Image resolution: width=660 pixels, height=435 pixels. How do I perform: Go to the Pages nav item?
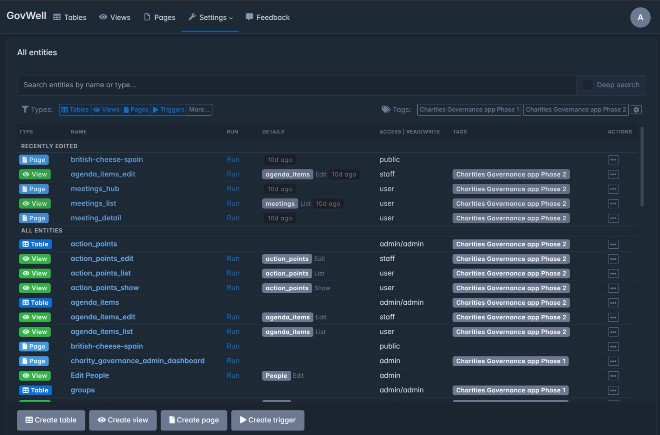point(159,18)
